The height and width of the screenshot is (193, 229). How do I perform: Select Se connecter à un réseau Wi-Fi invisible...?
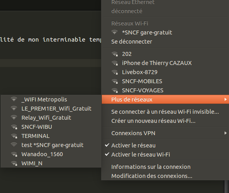[165, 112]
